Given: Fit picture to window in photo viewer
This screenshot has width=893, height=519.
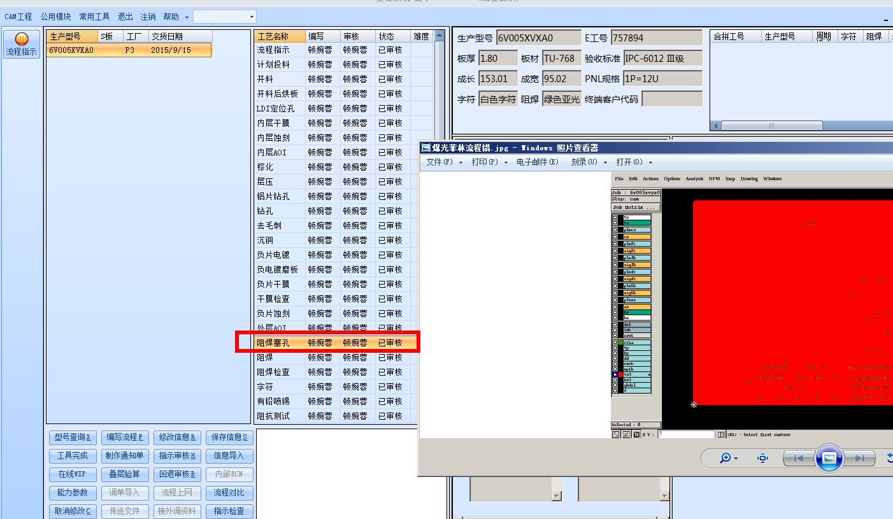Looking at the screenshot, I should pyautogui.click(x=762, y=458).
